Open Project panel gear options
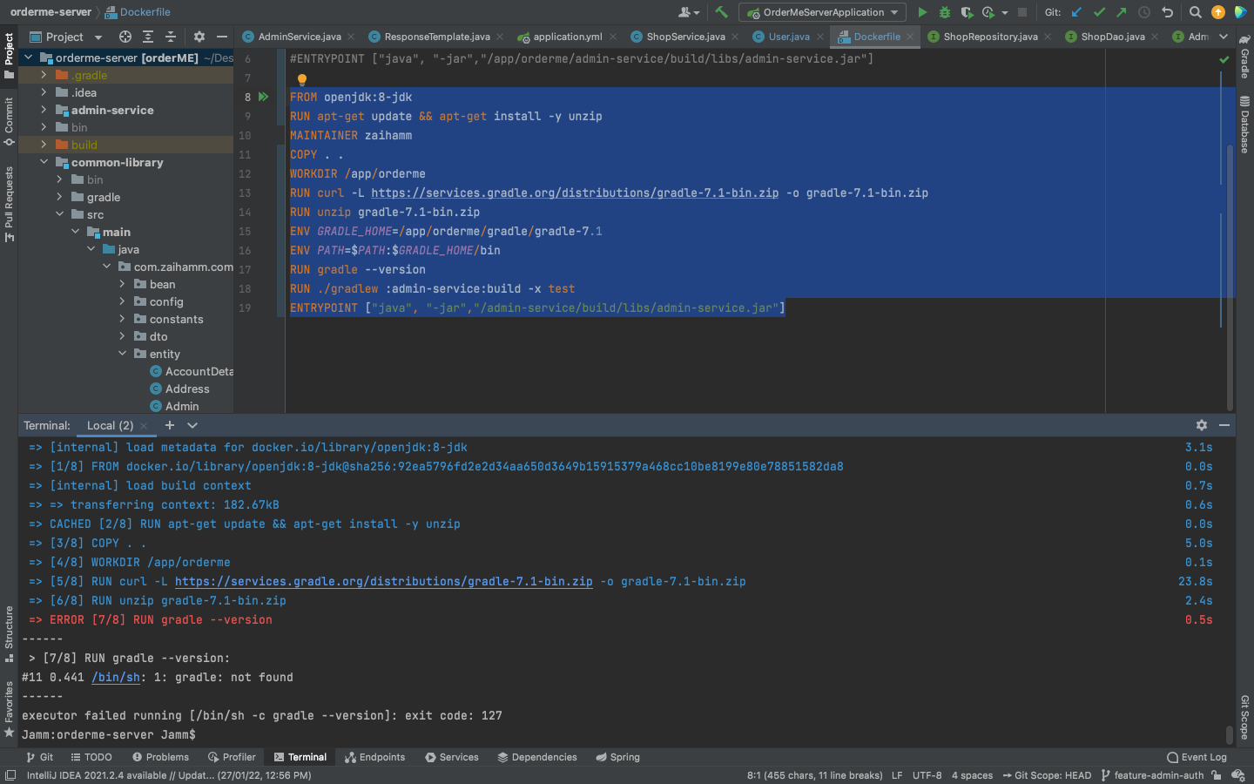 pos(199,37)
